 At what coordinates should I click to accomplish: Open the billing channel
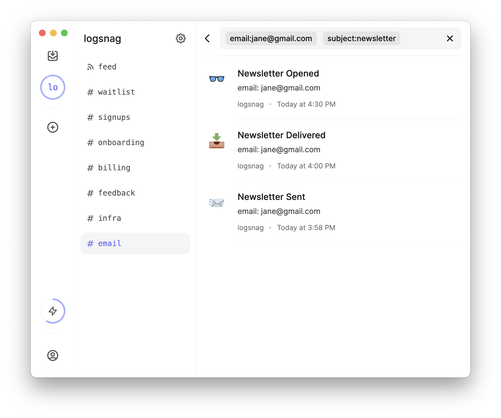click(x=135, y=168)
